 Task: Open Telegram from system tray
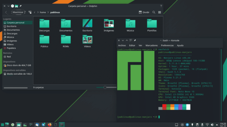click(x=187, y=125)
